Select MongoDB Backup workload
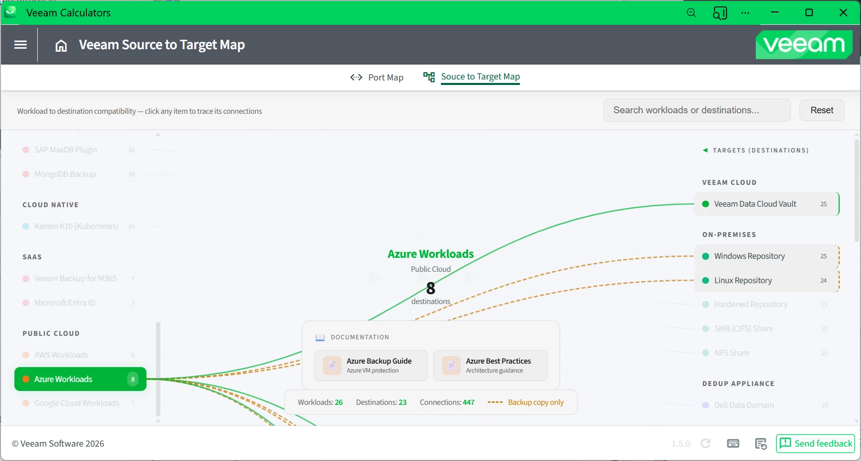The image size is (861, 461). (80, 174)
